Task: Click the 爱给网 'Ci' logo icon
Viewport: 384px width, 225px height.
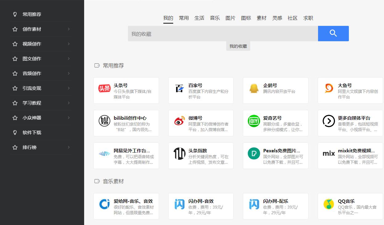Action: [x=104, y=203]
